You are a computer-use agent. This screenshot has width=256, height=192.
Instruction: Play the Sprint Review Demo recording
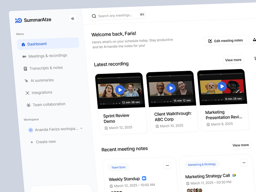119,90
